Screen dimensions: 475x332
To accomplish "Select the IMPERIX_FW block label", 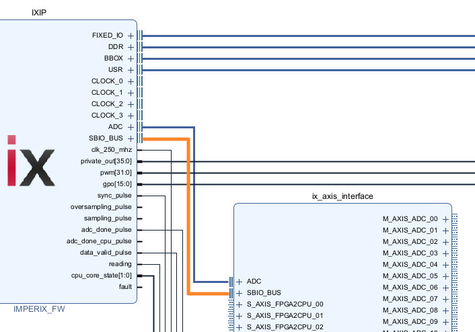I will point(39,309).
